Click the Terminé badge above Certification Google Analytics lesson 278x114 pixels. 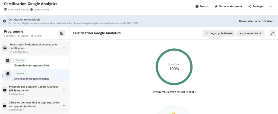pos(20,73)
